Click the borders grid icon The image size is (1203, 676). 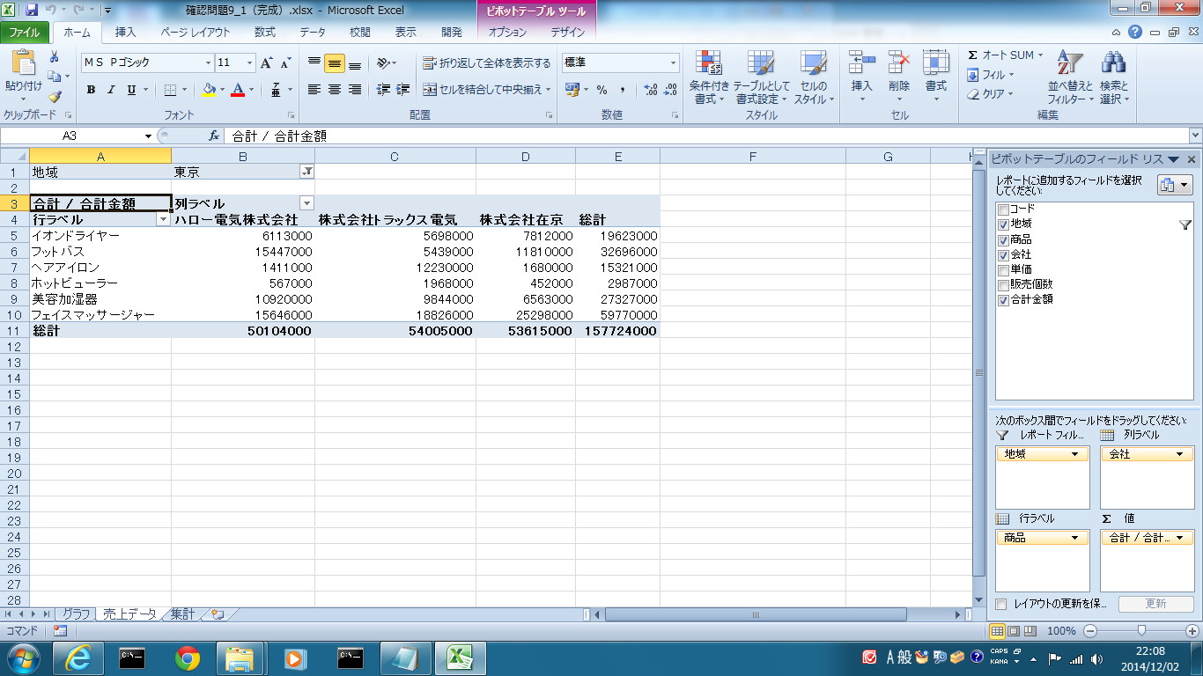170,90
